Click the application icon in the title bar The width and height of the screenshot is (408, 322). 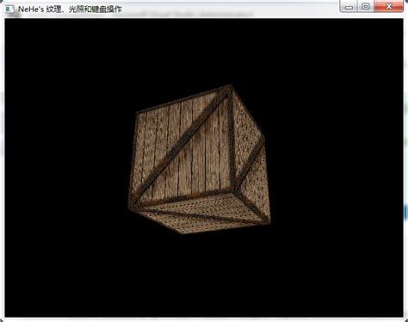(x=9, y=9)
